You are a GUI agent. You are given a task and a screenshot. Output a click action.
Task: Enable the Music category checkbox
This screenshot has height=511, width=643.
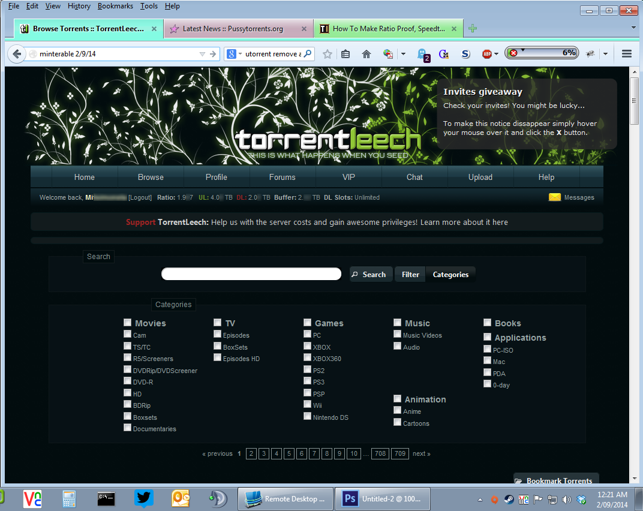(x=397, y=322)
